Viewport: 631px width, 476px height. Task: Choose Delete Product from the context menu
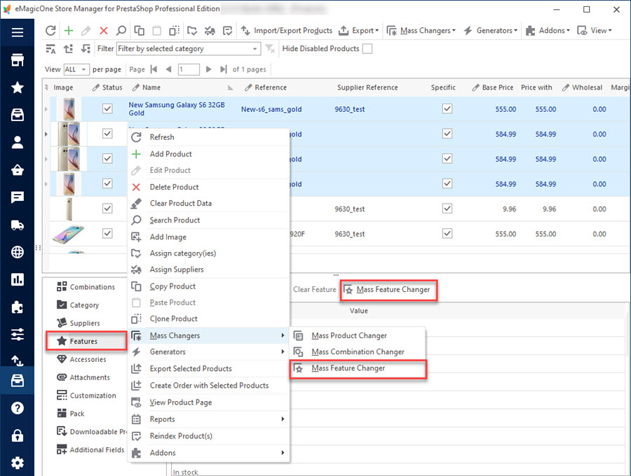[x=208, y=187]
